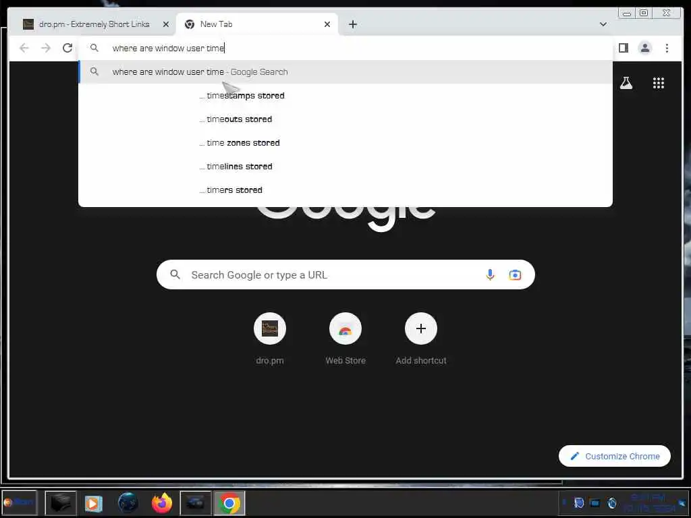This screenshot has width=691, height=518.
Task: Reload the page with the refresh icon
Action: [x=67, y=48]
